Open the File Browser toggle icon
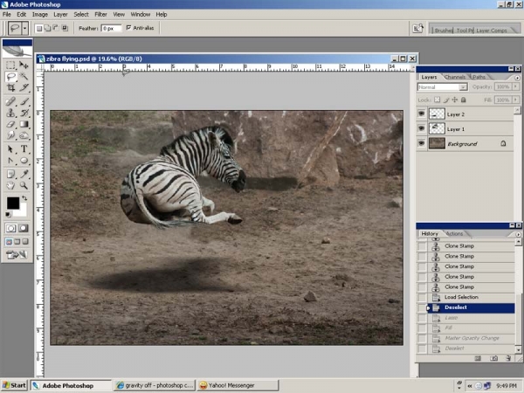524x393 pixels. tap(417, 29)
